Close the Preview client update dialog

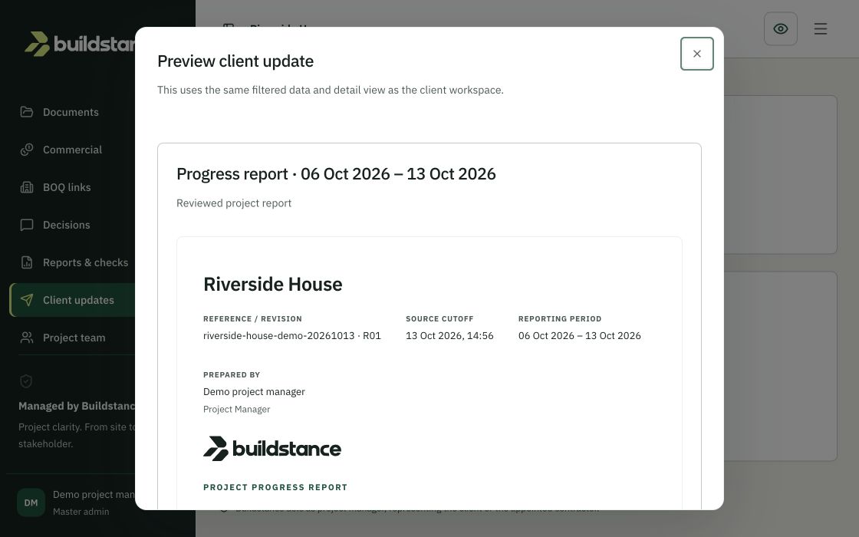coord(697,54)
